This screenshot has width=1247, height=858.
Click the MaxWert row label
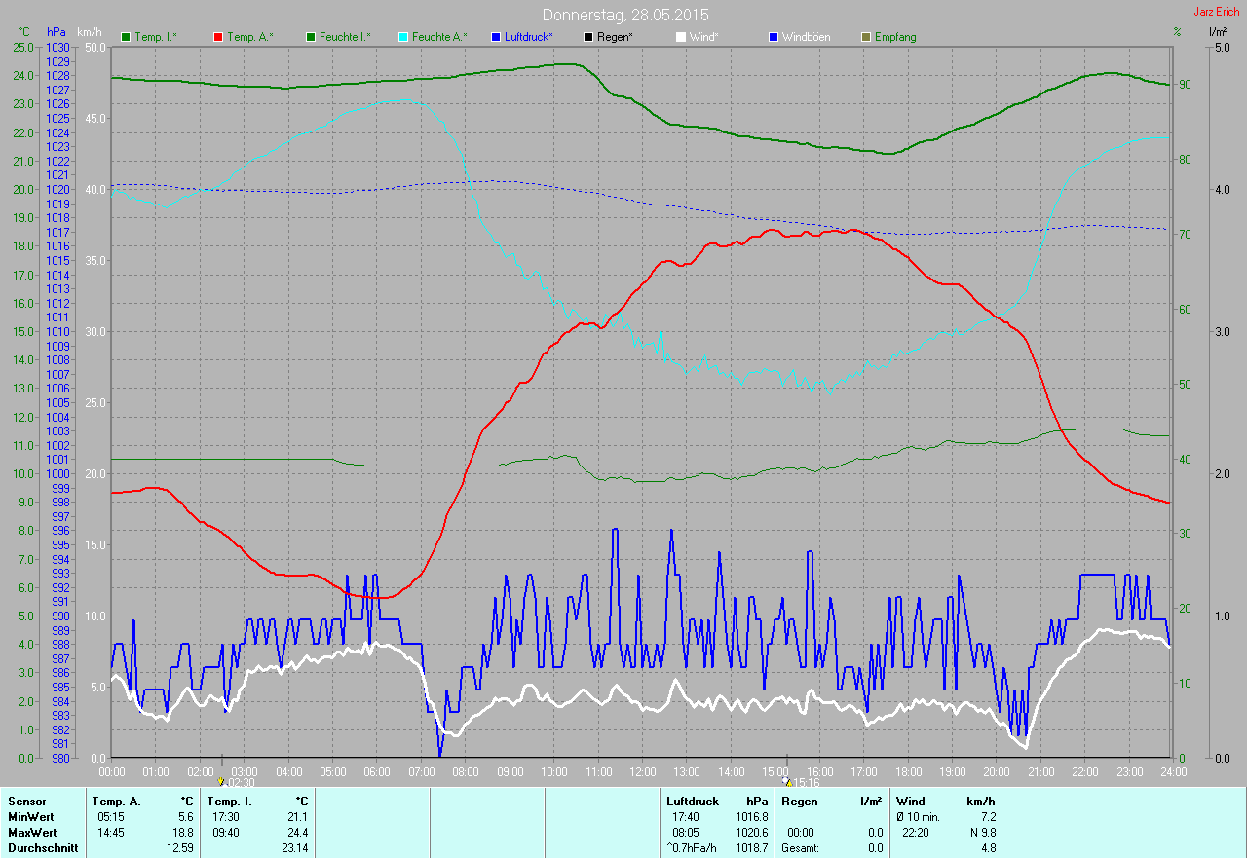click(32, 833)
